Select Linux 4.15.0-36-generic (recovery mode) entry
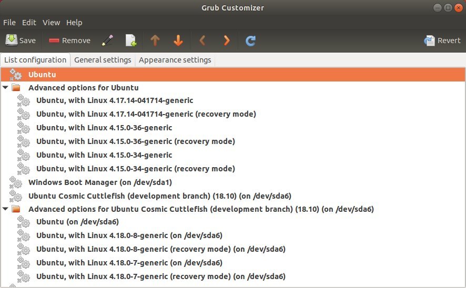The image size is (466, 288). click(233, 141)
